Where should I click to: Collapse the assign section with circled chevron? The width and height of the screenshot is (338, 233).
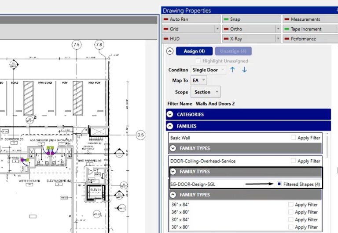[x=170, y=51]
